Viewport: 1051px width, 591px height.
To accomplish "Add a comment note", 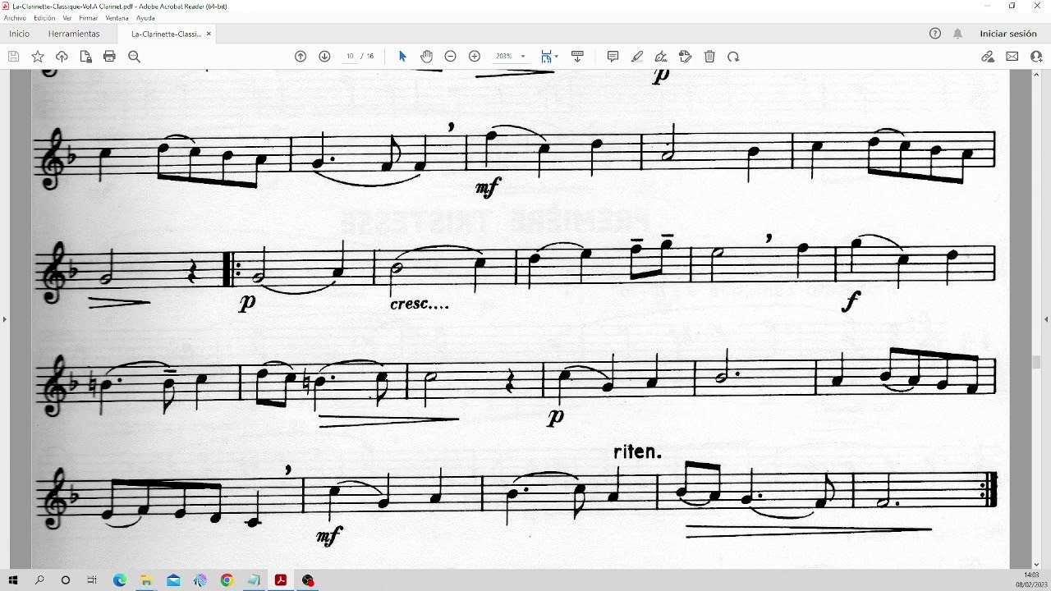I will point(613,57).
